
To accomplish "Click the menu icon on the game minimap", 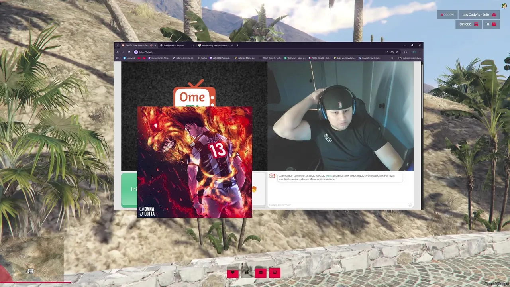I will (x=30, y=271).
